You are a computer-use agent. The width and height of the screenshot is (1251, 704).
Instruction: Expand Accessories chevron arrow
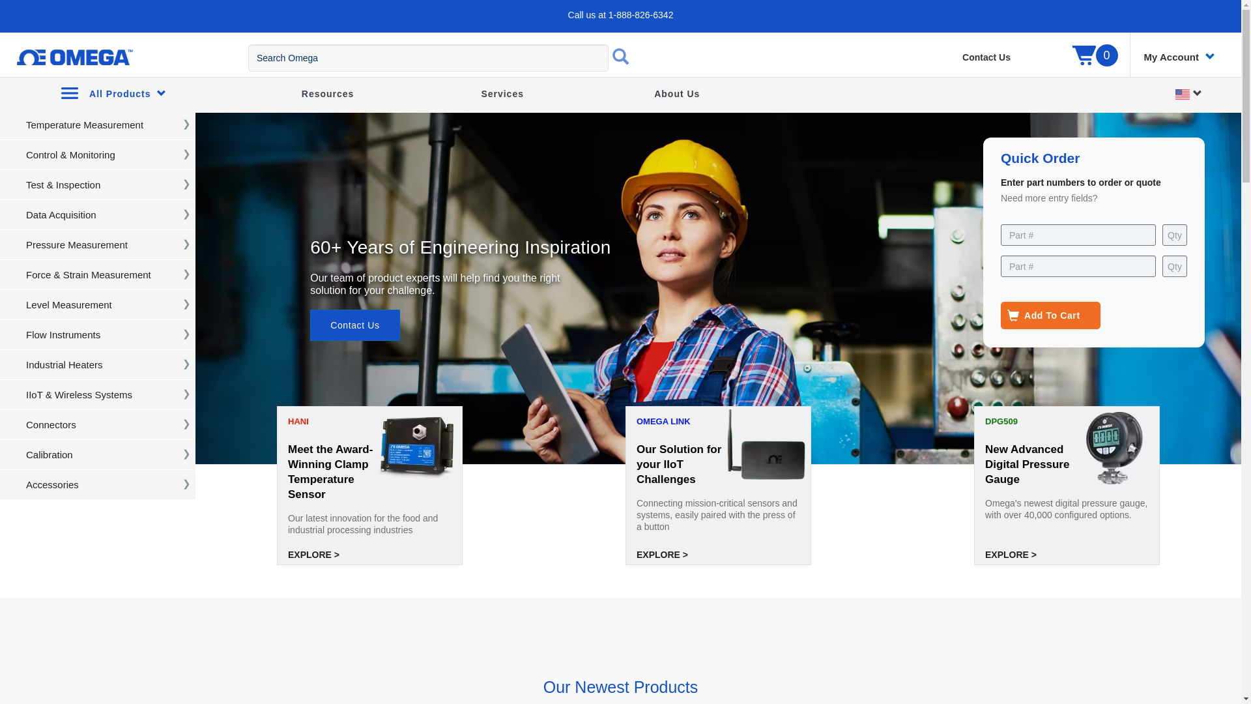pyautogui.click(x=186, y=484)
